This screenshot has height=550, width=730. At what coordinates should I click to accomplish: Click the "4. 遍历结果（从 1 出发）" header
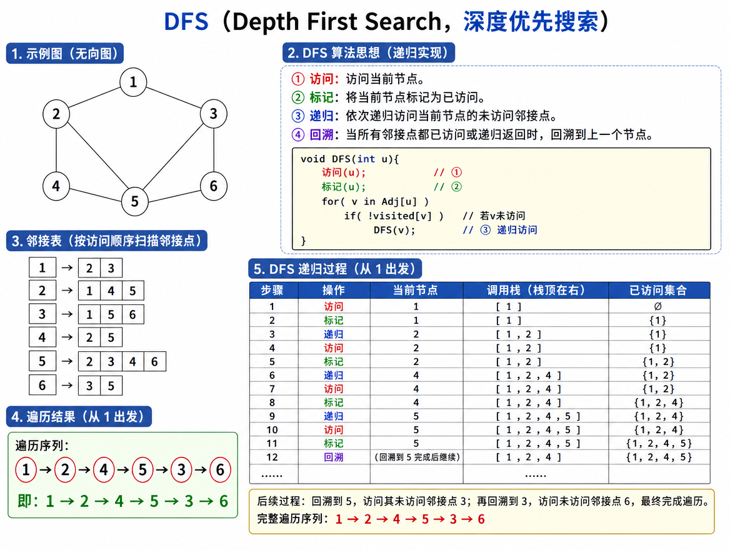79,416
